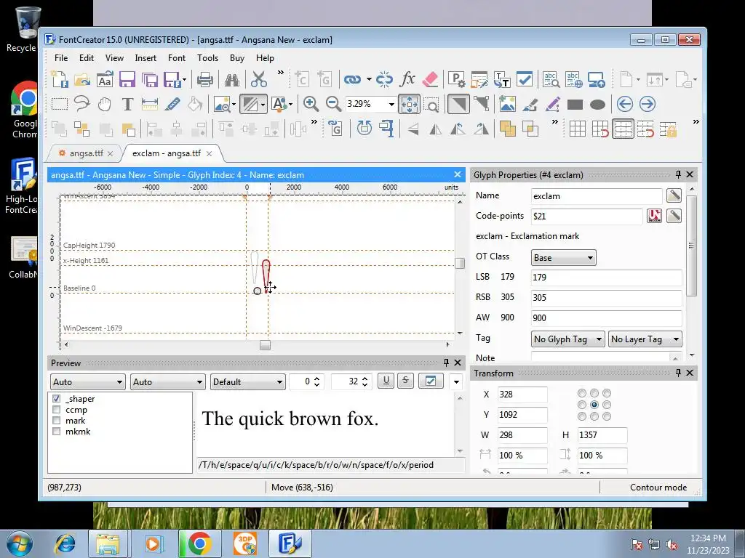Open the Font menu

(177, 58)
